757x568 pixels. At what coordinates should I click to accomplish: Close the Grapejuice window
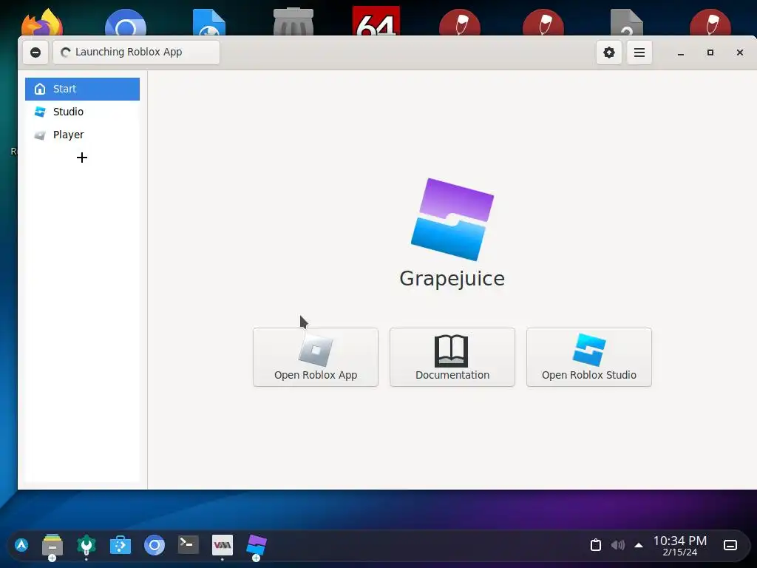point(739,53)
